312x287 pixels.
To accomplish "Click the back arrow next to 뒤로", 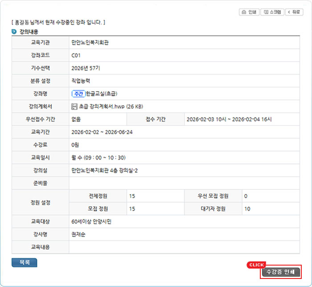I will 290,12.
